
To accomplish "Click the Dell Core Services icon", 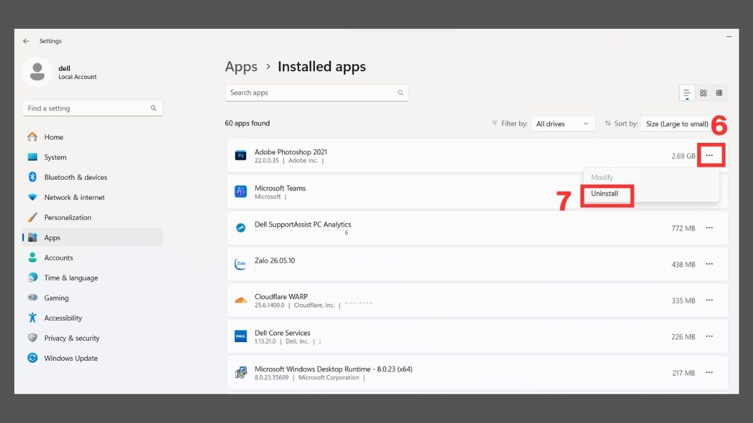I will (x=240, y=337).
